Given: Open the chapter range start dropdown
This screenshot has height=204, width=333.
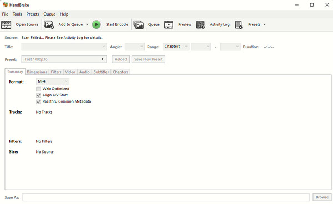Looking at the screenshot, I should [201, 47].
